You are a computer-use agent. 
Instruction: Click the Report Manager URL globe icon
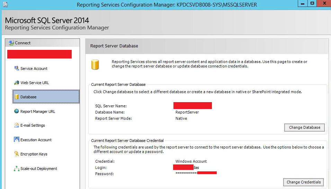[x=17, y=111]
